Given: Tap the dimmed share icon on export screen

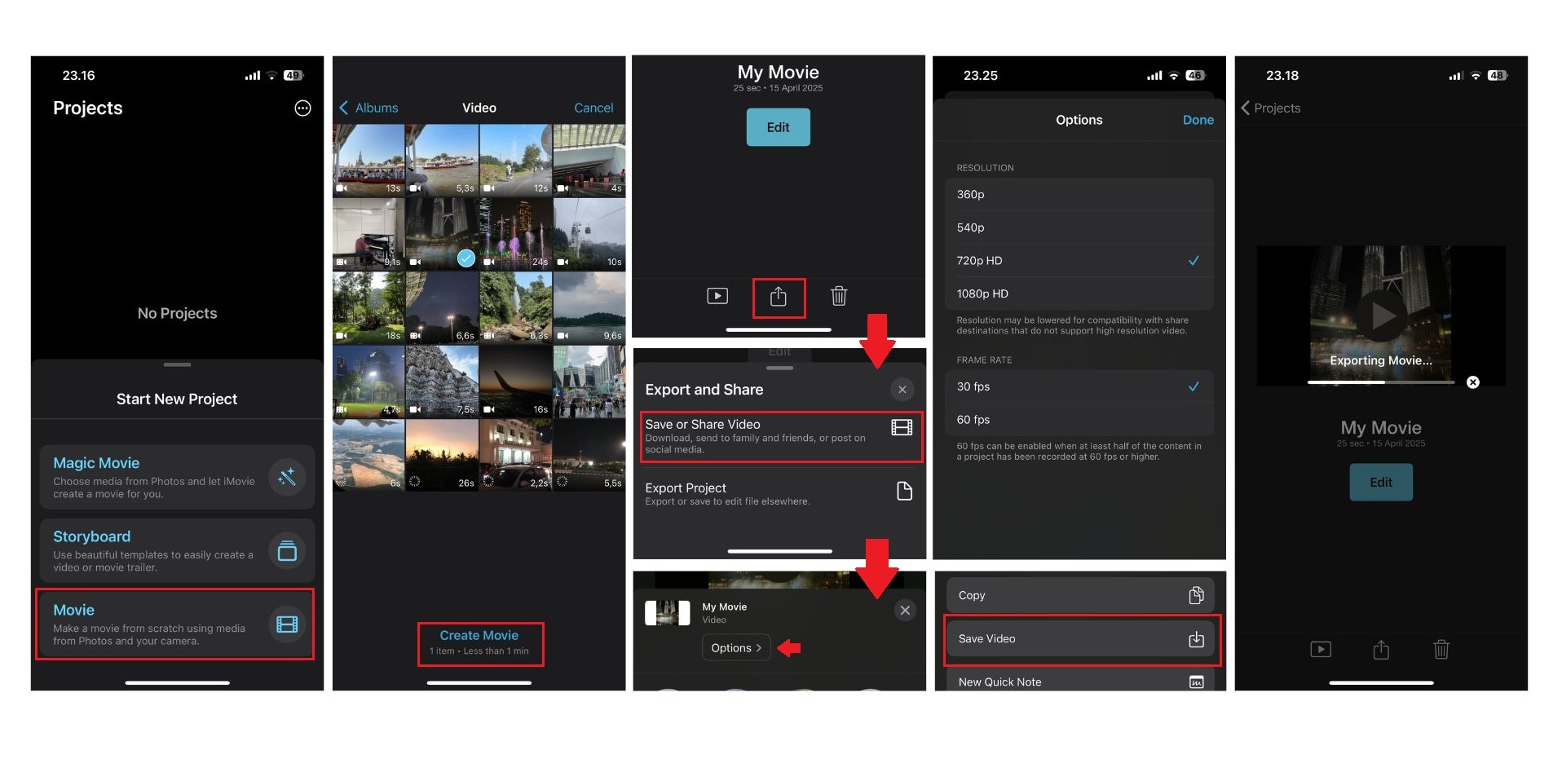Looking at the screenshot, I should (1381, 650).
